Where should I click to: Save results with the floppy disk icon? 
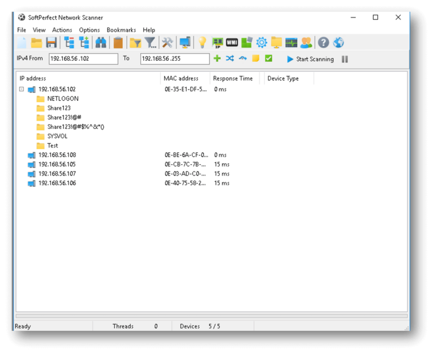(x=51, y=43)
